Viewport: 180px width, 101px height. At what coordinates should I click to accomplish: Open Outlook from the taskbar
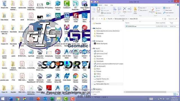coord(45,99)
